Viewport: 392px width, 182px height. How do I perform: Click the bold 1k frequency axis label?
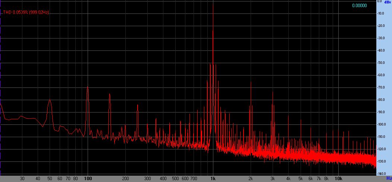coord(213,179)
